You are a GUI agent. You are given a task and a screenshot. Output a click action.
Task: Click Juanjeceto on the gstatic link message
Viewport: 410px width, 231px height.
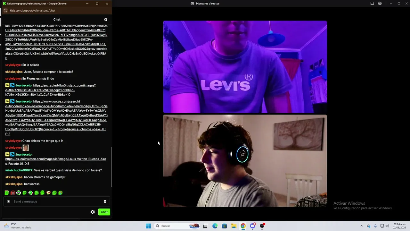pyautogui.click(x=23, y=85)
